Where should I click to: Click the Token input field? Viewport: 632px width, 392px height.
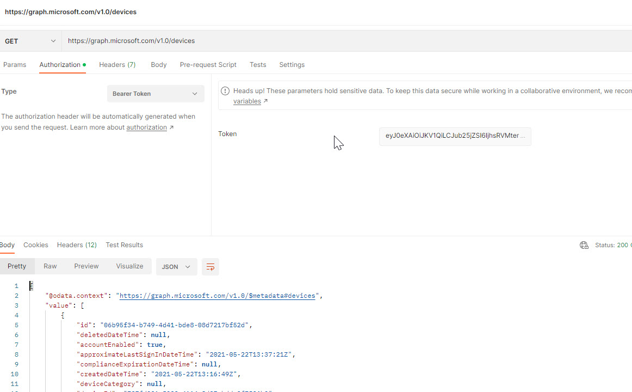[x=455, y=136]
